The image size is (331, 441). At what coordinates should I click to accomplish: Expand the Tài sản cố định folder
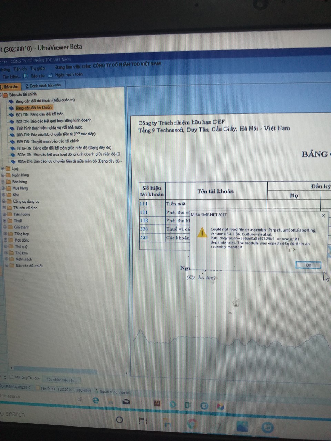[x=4, y=208]
